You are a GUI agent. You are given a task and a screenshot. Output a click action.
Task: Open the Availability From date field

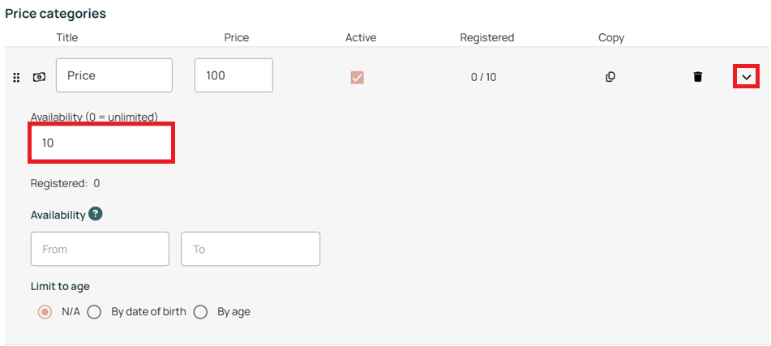tap(100, 249)
